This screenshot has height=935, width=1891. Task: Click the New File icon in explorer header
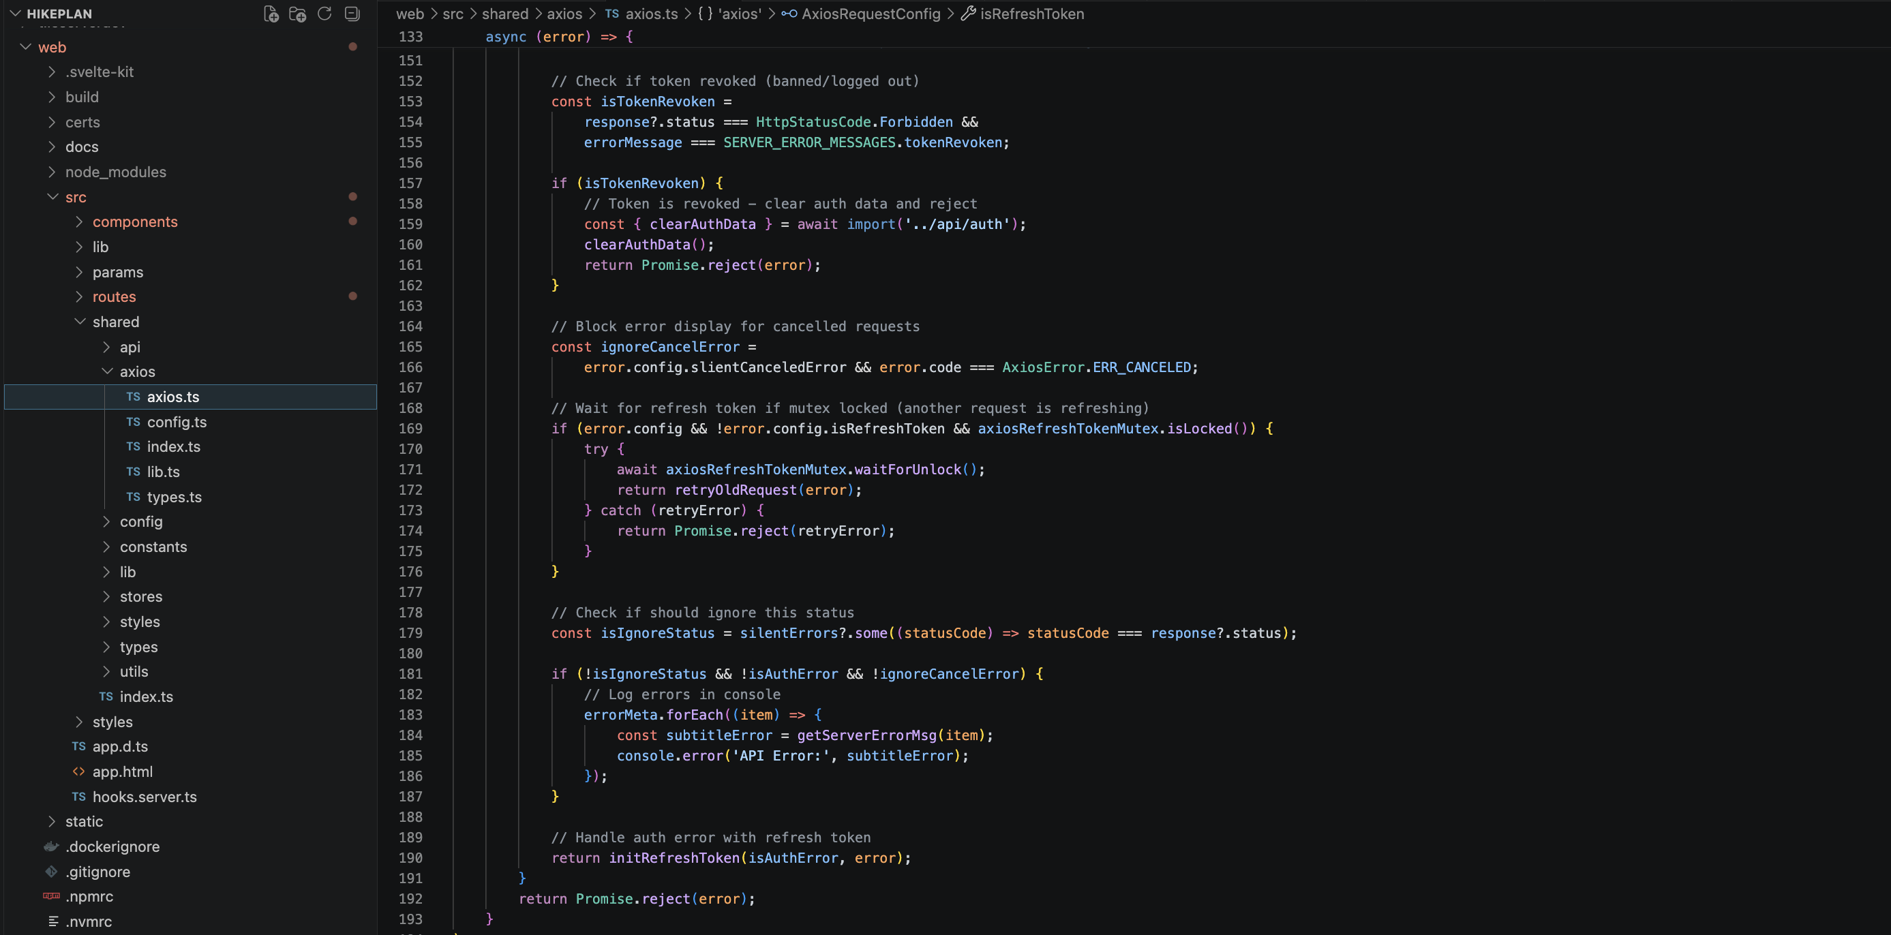tap(271, 14)
